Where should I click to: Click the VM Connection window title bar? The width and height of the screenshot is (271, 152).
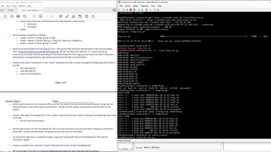194,2
